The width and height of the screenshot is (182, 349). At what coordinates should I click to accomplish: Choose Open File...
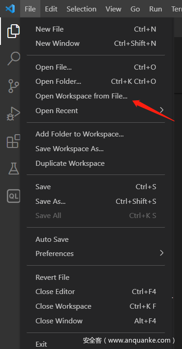(x=96, y=67)
